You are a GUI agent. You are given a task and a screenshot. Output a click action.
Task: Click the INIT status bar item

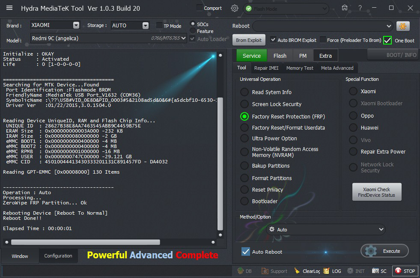(356, 271)
